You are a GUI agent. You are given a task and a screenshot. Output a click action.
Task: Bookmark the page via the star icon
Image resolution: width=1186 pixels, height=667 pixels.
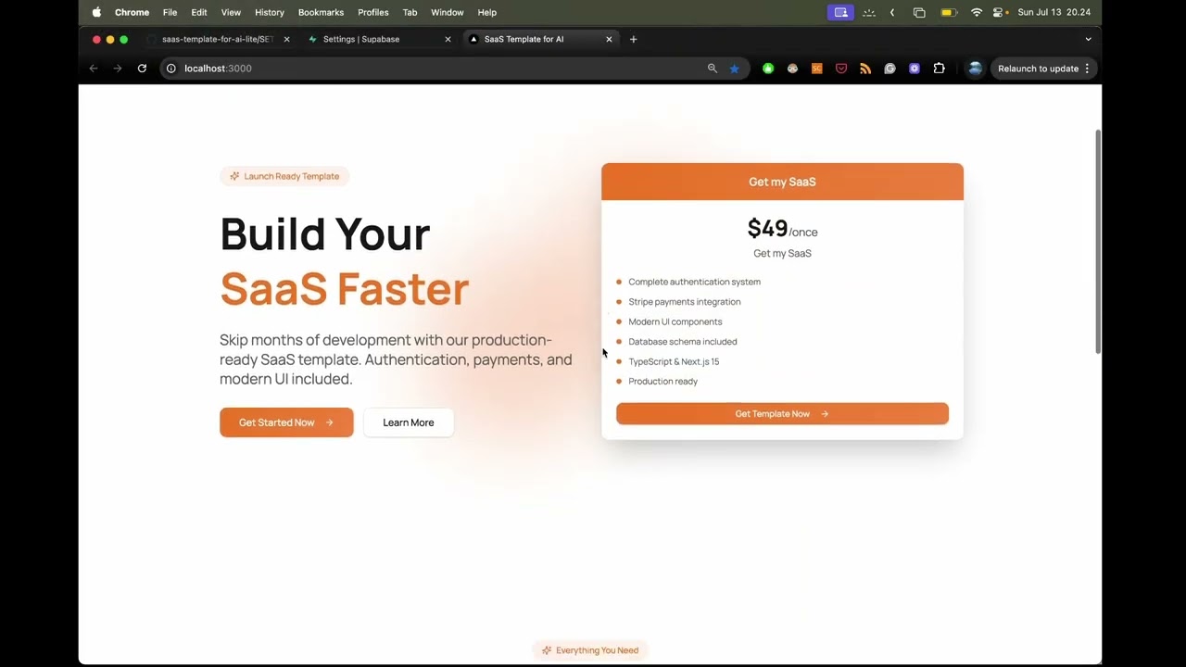[734, 68]
